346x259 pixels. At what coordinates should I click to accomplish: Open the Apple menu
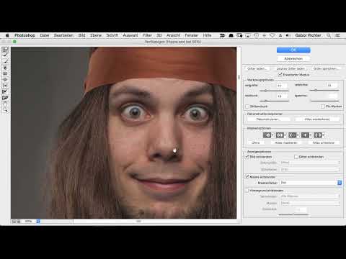click(7, 35)
